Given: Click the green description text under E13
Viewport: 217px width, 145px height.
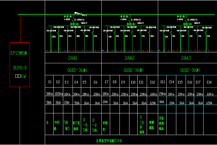Looking at the screenshot, I should (161, 123).
